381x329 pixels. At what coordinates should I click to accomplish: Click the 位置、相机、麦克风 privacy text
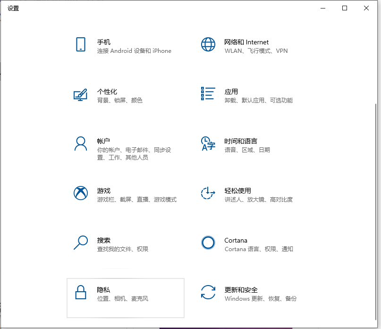click(x=123, y=299)
